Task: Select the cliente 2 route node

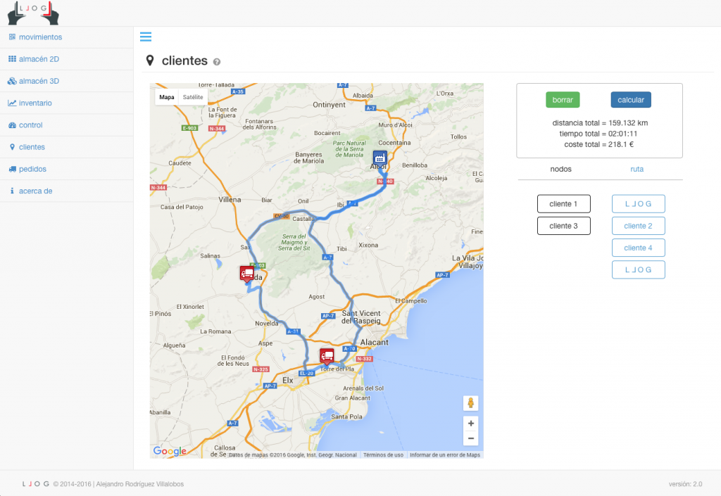Action: (638, 225)
